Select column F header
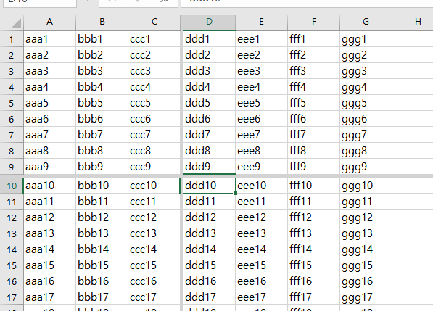The image size is (433, 311). 314,22
